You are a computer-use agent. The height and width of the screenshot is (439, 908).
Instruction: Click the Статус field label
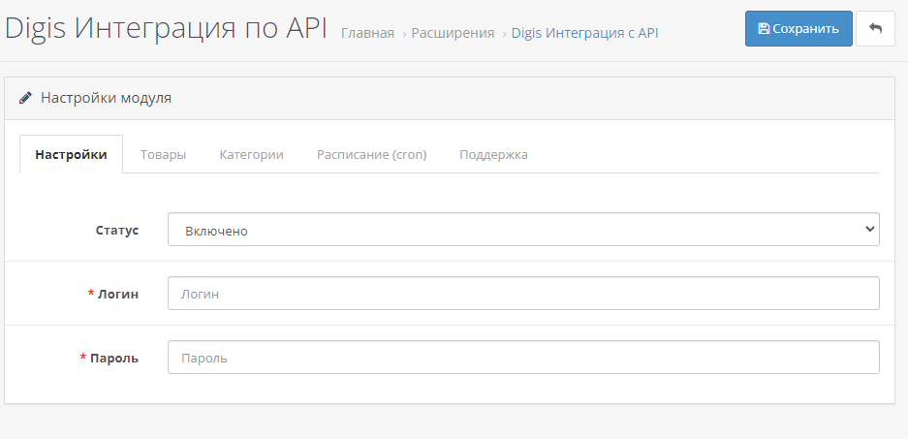click(x=117, y=230)
